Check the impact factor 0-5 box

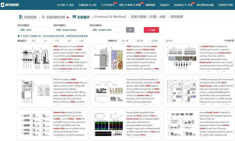point(29,41)
